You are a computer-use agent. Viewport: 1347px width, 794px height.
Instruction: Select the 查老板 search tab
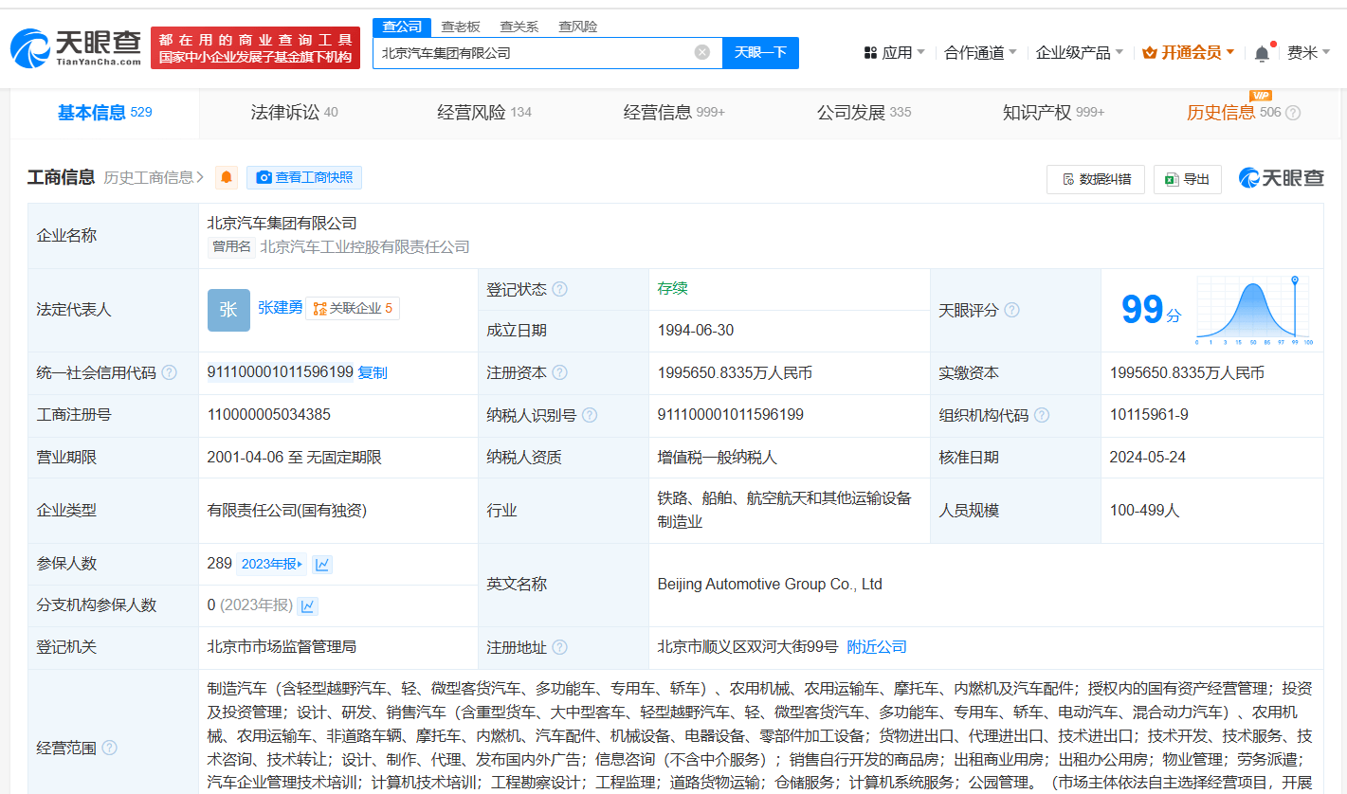coord(461,27)
